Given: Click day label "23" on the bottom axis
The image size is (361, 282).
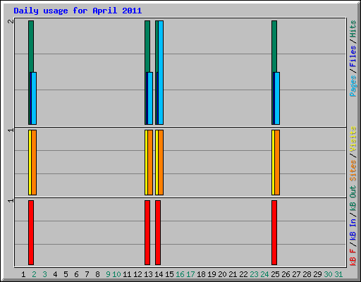Looking at the screenshot, I should click(254, 274).
